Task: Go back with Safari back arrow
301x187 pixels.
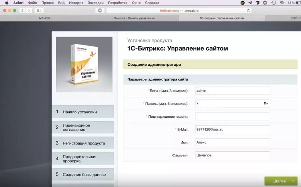Action: coord(22,10)
